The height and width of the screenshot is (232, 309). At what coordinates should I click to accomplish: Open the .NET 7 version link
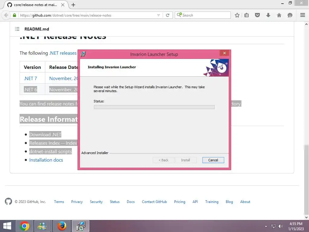(30, 78)
